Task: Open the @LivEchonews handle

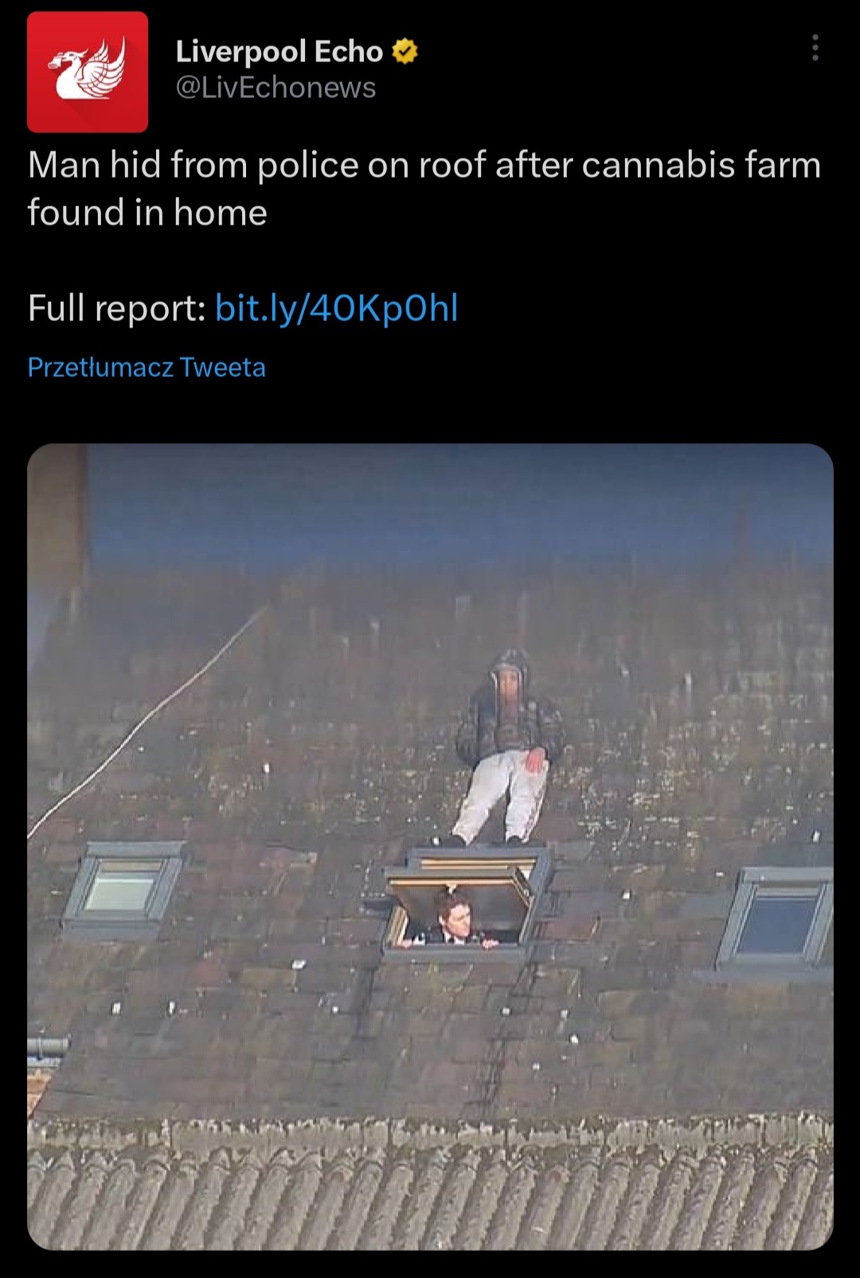Action: click(x=276, y=88)
